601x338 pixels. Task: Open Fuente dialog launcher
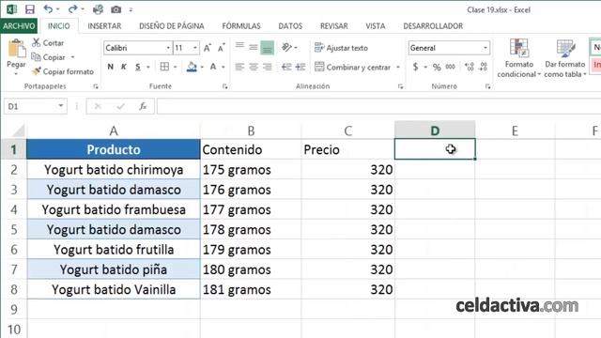[225, 86]
